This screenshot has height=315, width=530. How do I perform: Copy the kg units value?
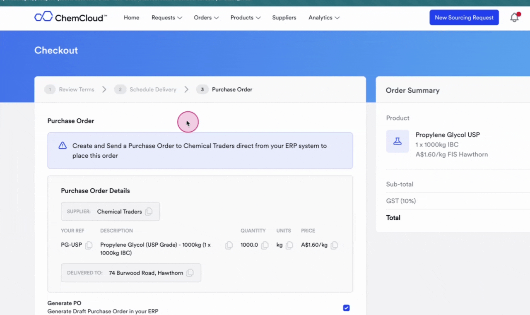coord(289,245)
